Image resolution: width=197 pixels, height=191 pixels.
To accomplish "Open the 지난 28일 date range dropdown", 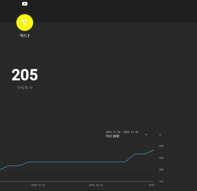I will click(112, 136).
